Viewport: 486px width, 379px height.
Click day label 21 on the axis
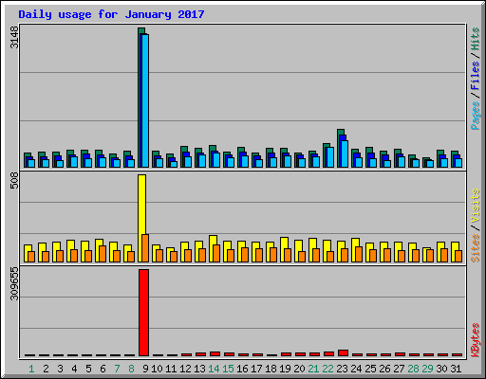(313, 369)
